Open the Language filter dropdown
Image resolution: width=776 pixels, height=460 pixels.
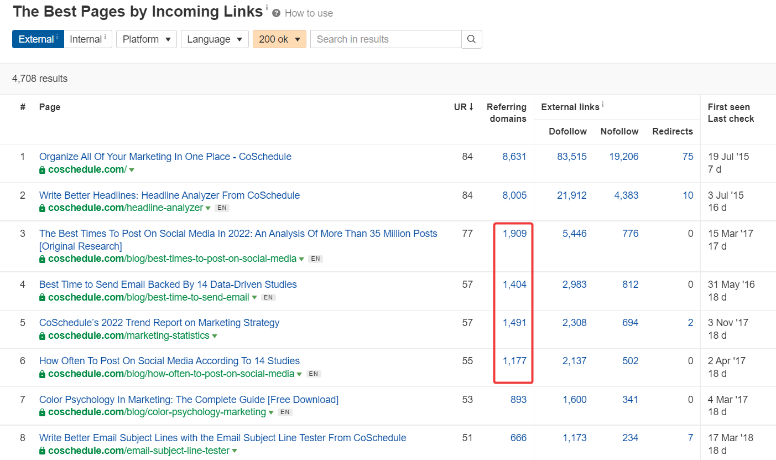[214, 39]
